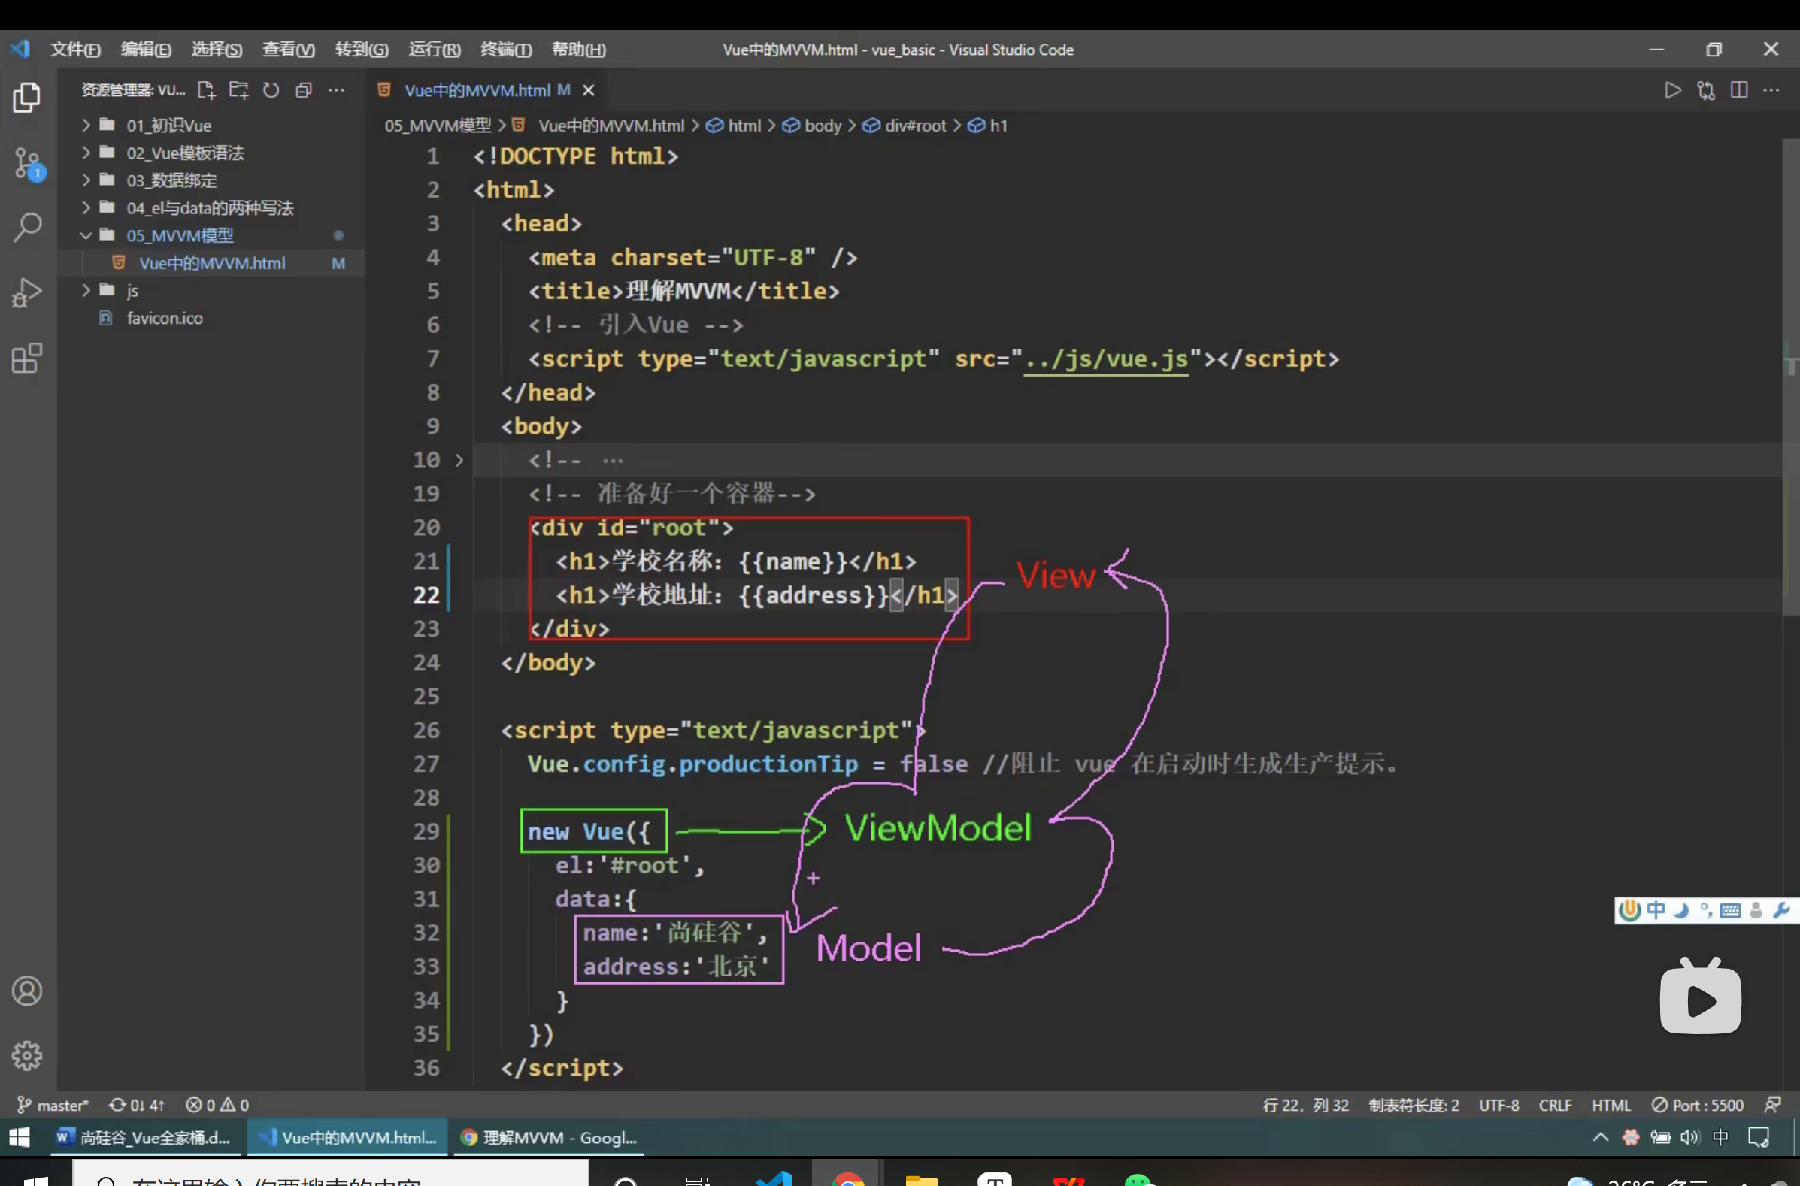Open the 选择(S) menu

(x=217, y=49)
